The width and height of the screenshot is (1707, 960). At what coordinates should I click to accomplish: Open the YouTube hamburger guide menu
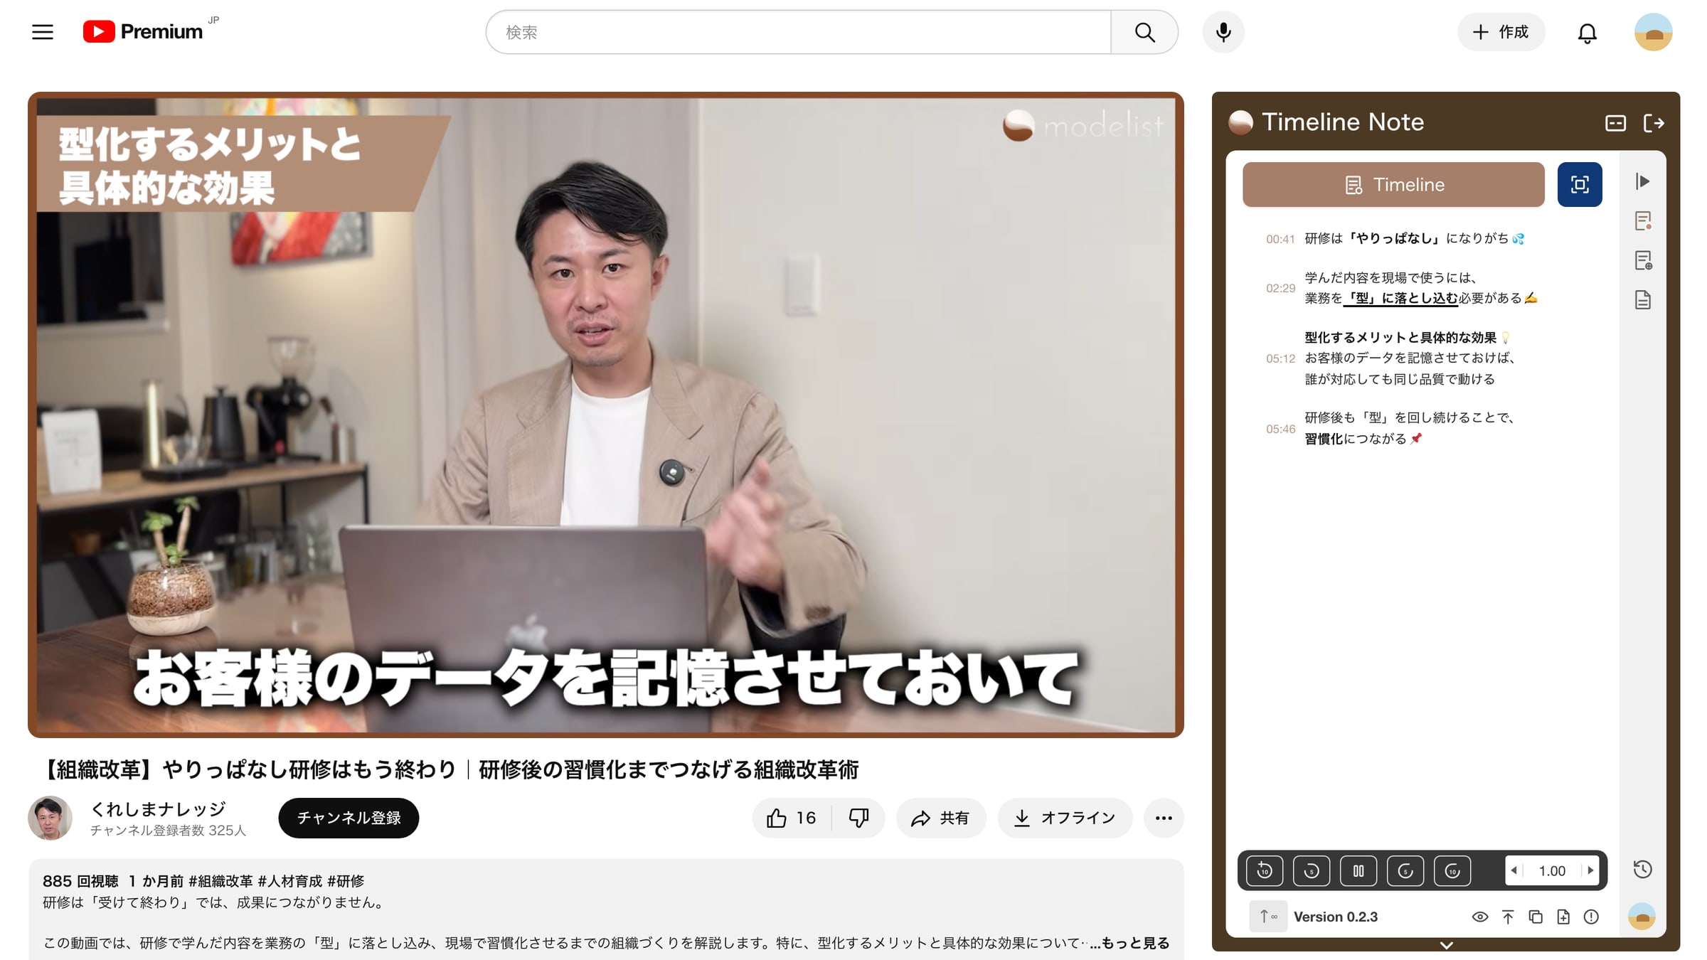coord(43,32)
